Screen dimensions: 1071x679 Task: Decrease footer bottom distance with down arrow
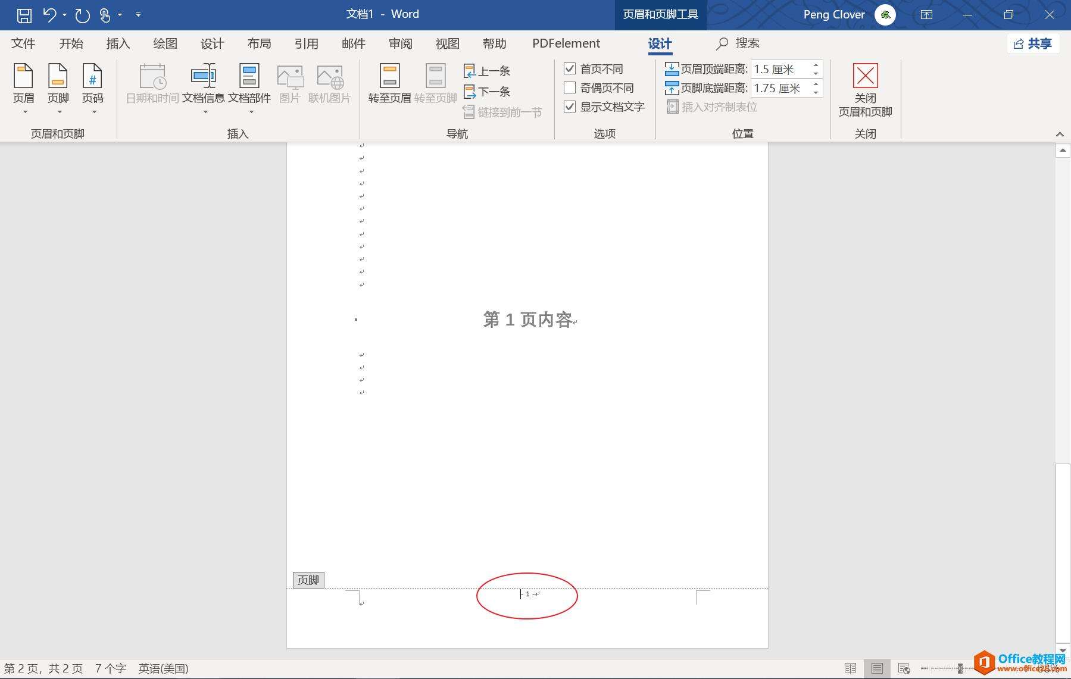(x=816, y=93)
